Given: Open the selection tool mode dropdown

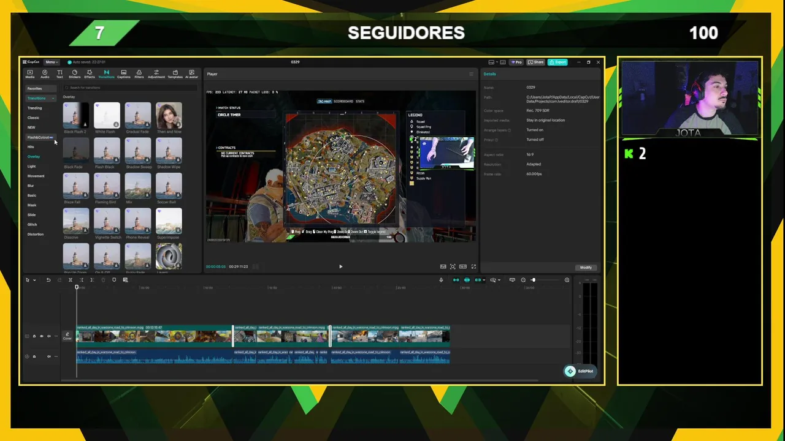Looking at the screenshot, I should pyautogui.click(x=34, y=280).
